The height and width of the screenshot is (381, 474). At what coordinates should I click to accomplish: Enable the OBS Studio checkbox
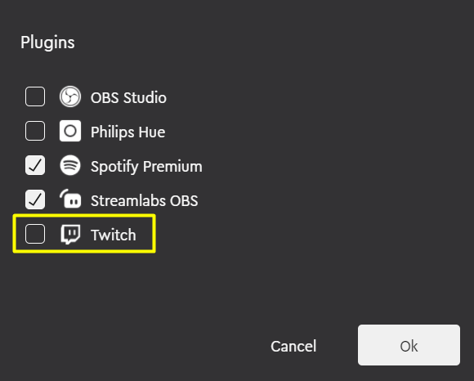pos(35,96)
